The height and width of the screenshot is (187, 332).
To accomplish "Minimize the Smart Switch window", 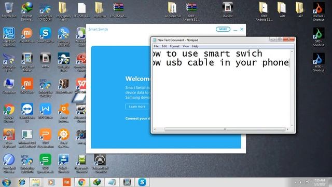I will 235,30.
